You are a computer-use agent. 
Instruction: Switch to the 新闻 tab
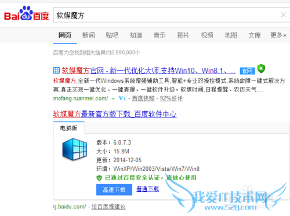point(89,35)
